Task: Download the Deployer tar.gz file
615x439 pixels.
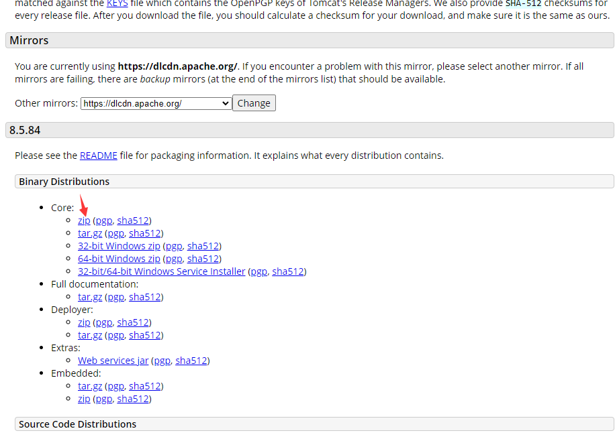Action: click(x=90, y=335)
